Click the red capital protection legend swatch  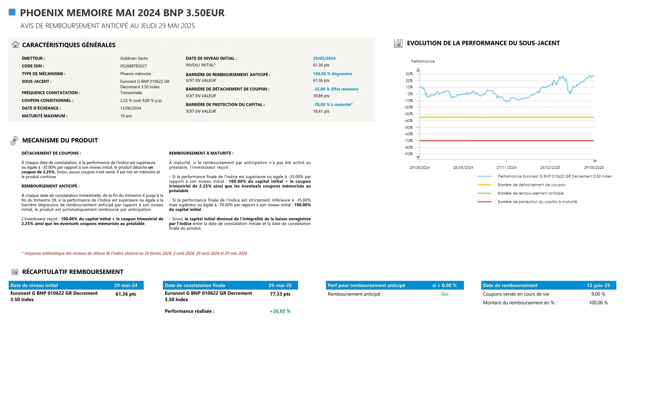(x=484, y=202)
